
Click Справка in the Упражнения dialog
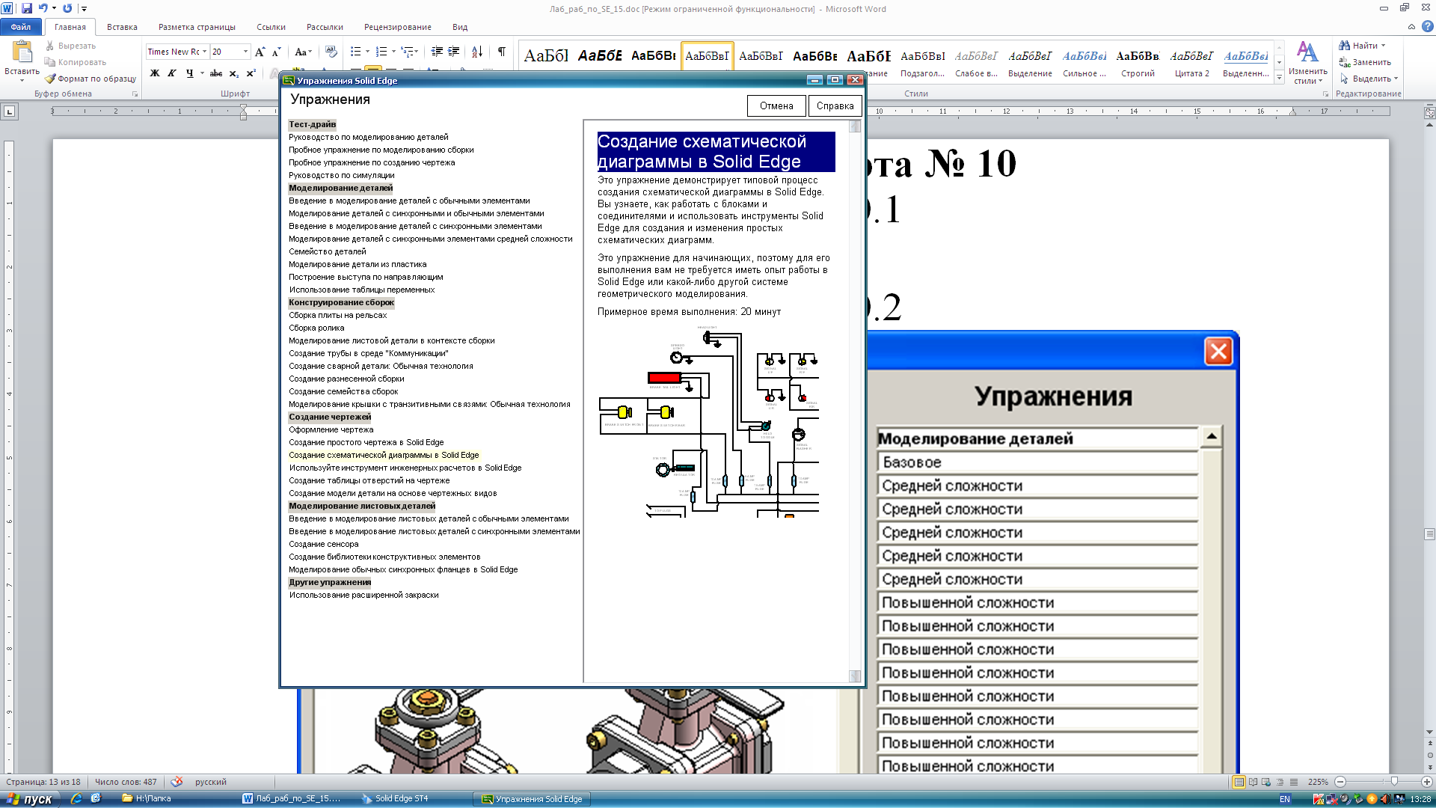pyautogui.click(x=835, y=106)
